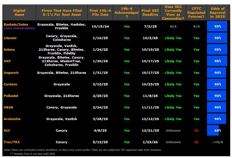Screen dimensions: 232x158
Task: Click the 10/2/25 deadline for Litecoin
Action: point(150,38)
